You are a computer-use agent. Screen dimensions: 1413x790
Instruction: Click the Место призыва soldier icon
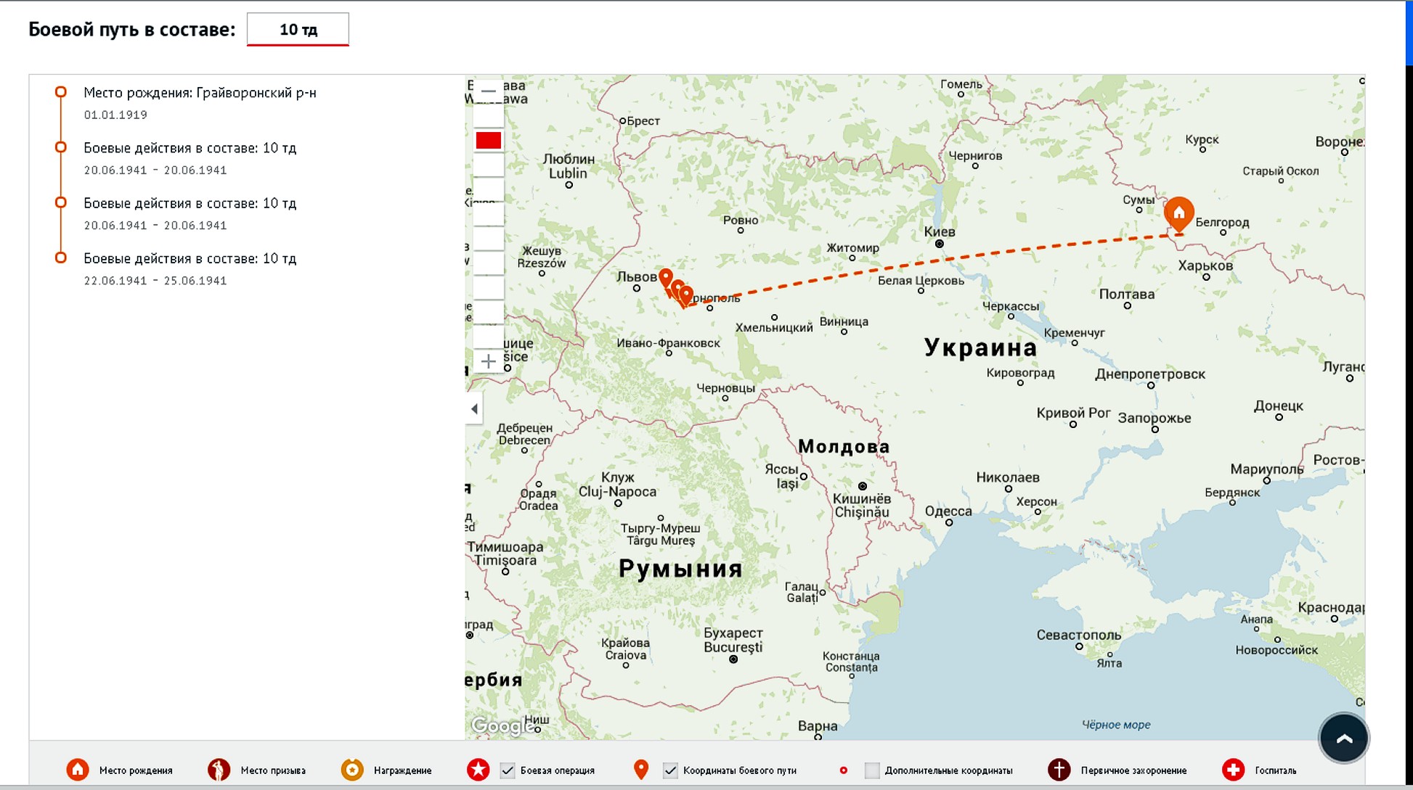(x=219, y=770)
